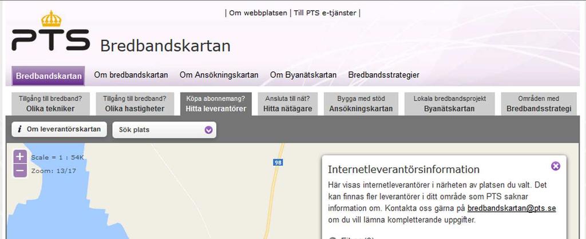Viewport: 586px width, 239px height.
Task: Open Om webbplatsen link
Action: coord(258,13)
